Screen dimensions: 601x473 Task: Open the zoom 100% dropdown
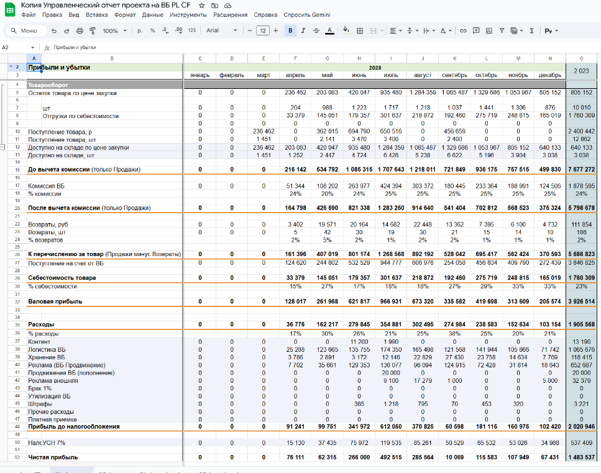pos(114,30)
